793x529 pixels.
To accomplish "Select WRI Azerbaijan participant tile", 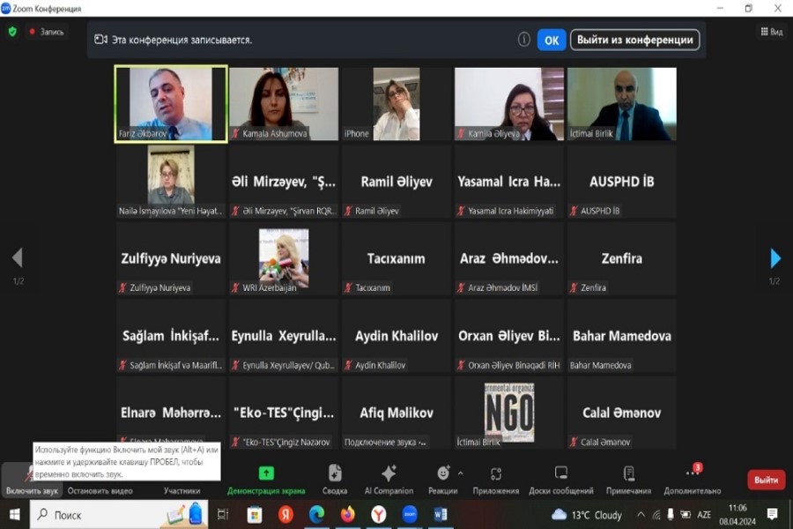I will (x=284, y=258).
